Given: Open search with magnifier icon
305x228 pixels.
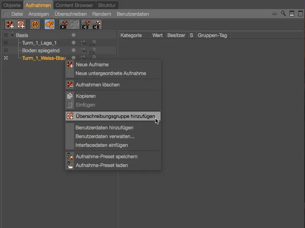Looking at the screenshot, I should (x=283, y=14).
